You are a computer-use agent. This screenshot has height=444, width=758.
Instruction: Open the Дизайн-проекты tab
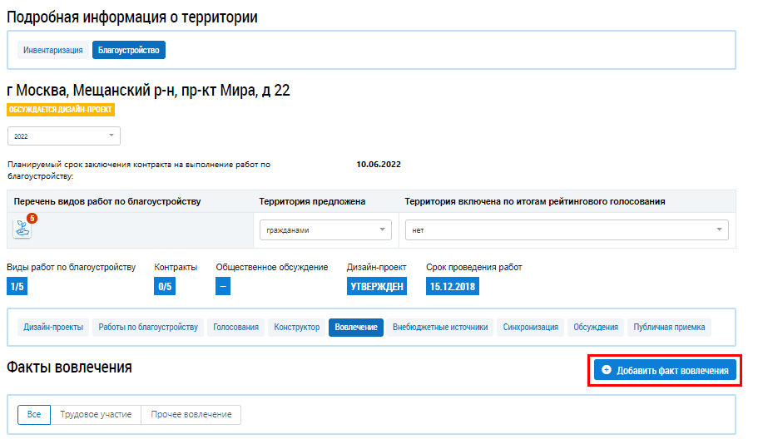(53, 327)
